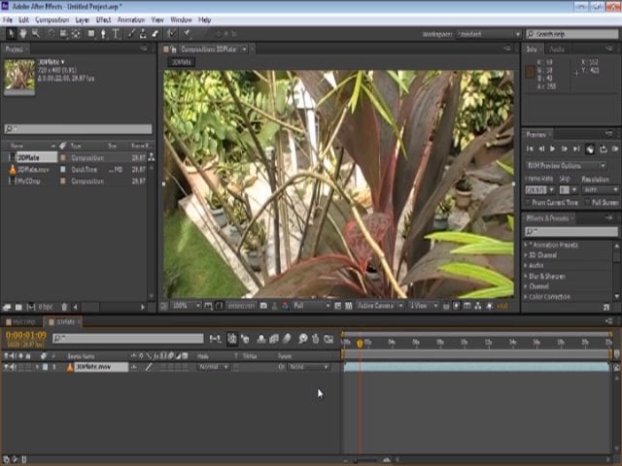This screenshot has width=622, height=466.
Task: Expand the 3D Channel effects category
Action: click(526, 255)
